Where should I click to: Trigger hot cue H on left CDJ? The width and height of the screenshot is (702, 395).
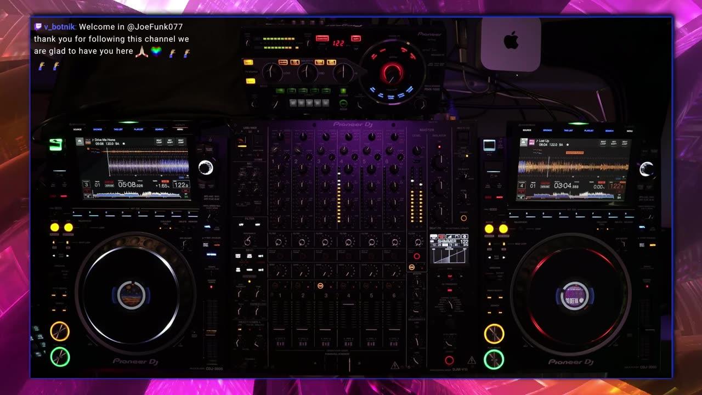click(193, 214)
